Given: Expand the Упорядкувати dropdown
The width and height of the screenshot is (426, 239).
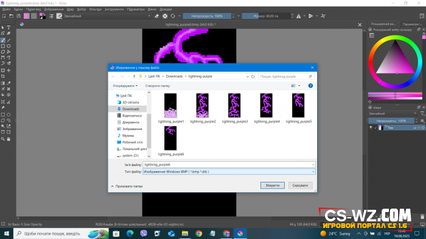Looking at the screenshot, I should pyautogui.click(x=125, y=86).
